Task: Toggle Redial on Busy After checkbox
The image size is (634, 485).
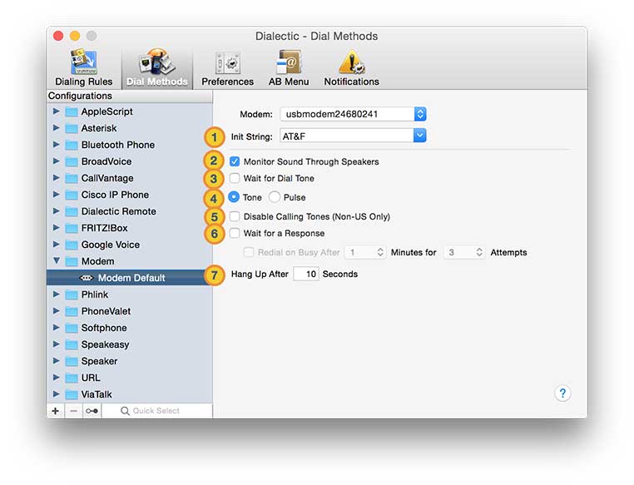Action: (x=249, y=252)
